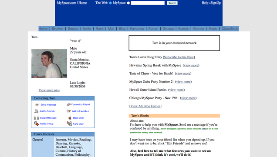
Task: Click the Rank User icon
Action: click(x=69, y=124)
